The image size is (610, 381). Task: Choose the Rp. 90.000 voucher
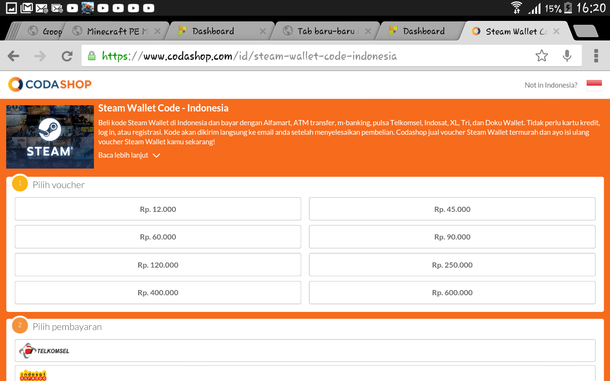[452, 237]
